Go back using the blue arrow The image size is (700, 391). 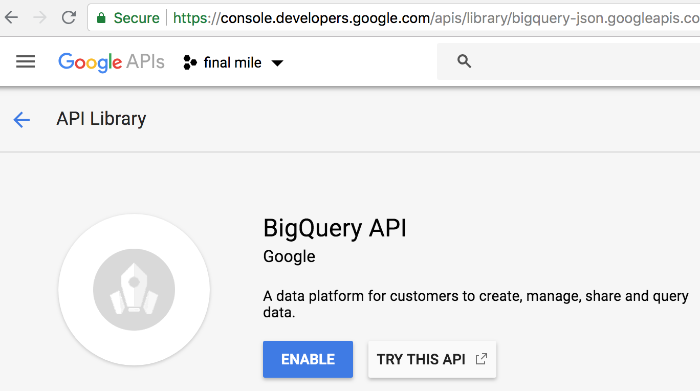[x=21, y=120]
